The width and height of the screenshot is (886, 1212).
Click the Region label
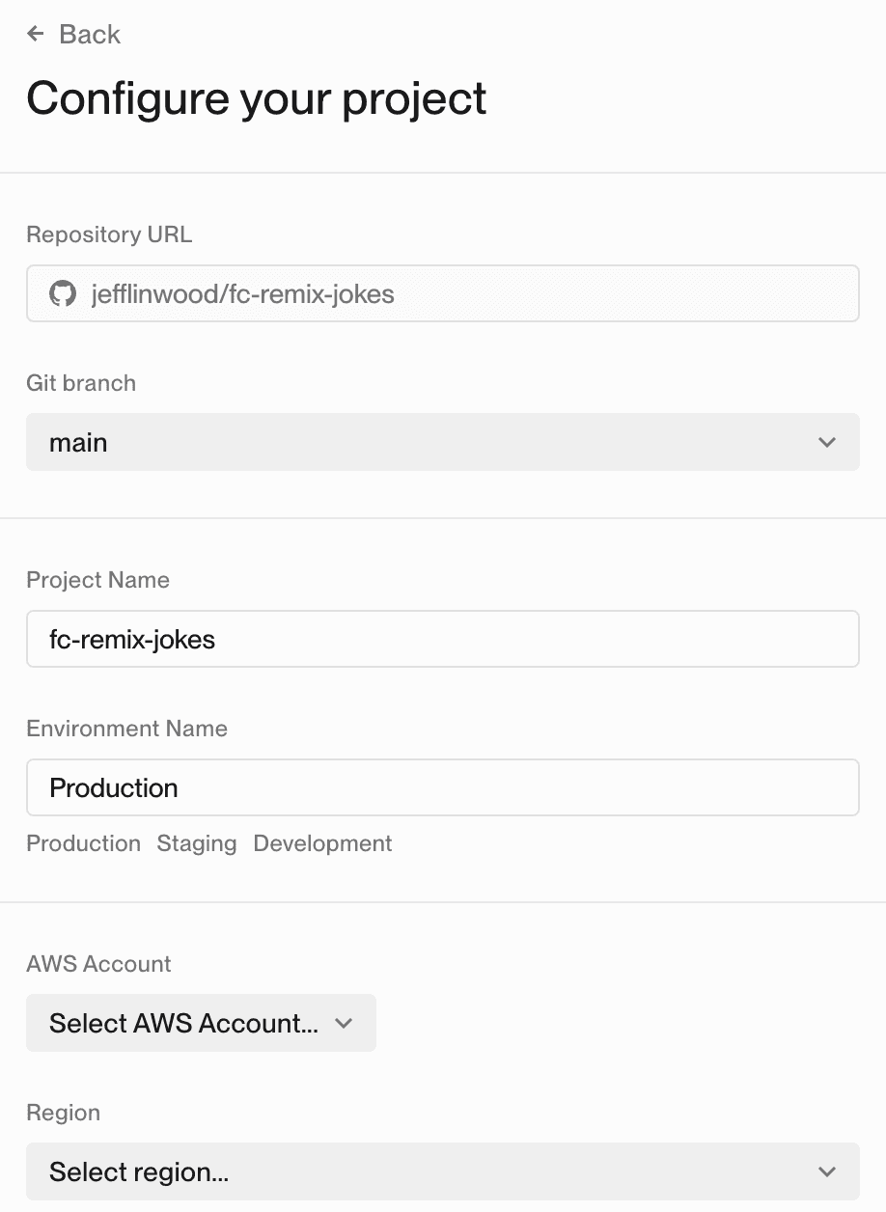pyautogui.click(x=64, y=1113)
